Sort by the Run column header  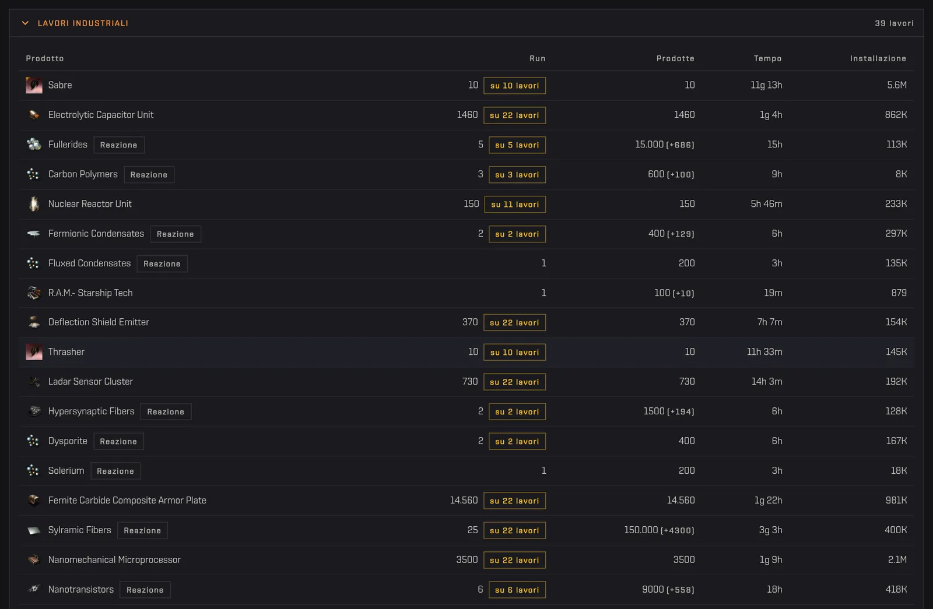coord(537,58)
